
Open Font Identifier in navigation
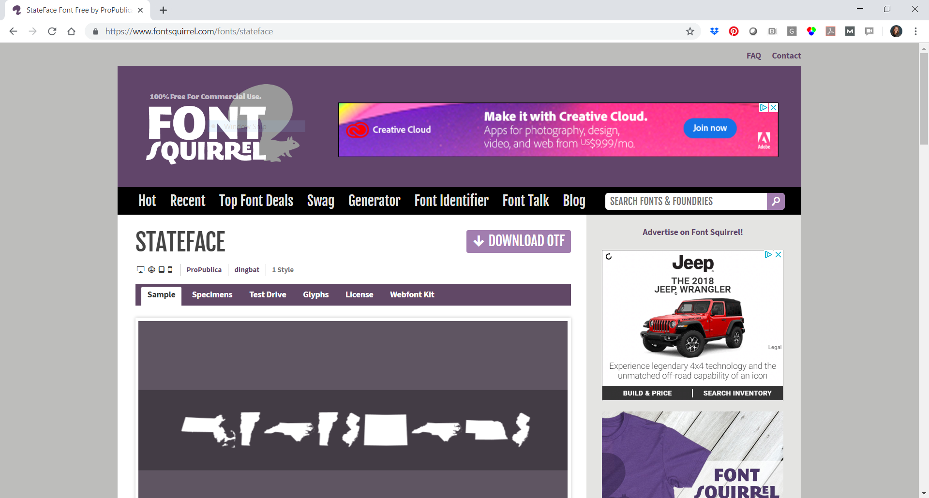451,201
